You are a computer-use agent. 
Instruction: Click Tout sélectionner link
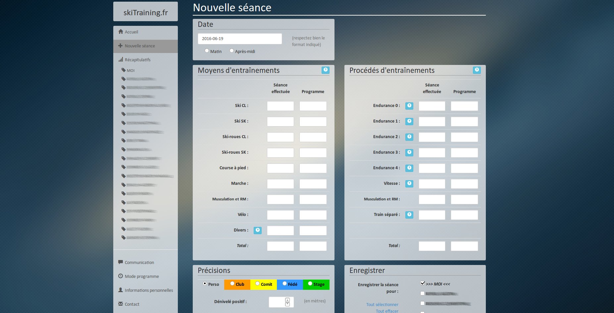(382, 304)
